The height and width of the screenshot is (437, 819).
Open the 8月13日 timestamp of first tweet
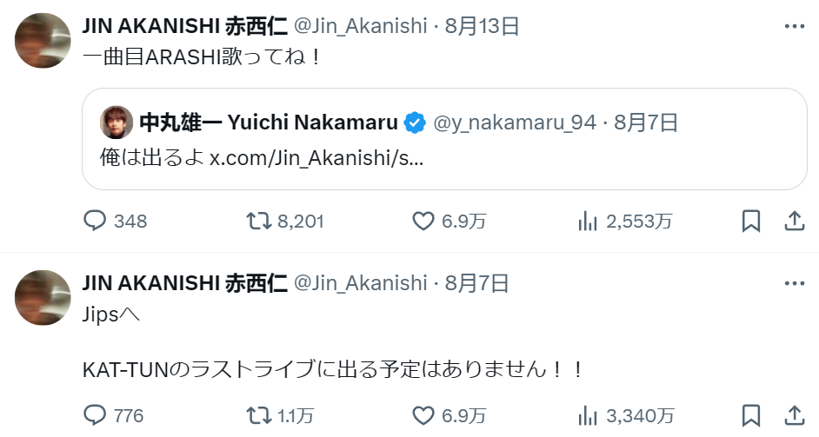(482, 26)
